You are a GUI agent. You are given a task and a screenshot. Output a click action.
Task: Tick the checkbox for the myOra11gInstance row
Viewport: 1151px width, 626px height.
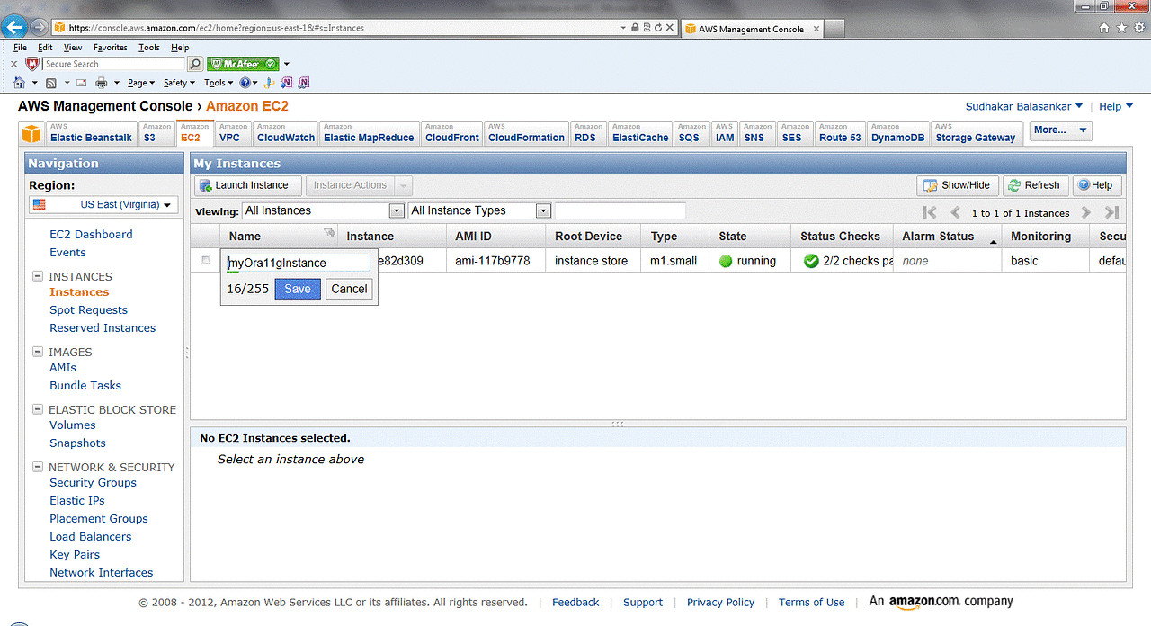tap(205, 259)
